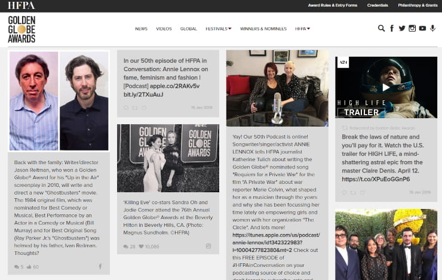Viewport: 442px width, 280px height.
Task: Expand the Festivals dropdown menu
Action: [x=219, y=29]
